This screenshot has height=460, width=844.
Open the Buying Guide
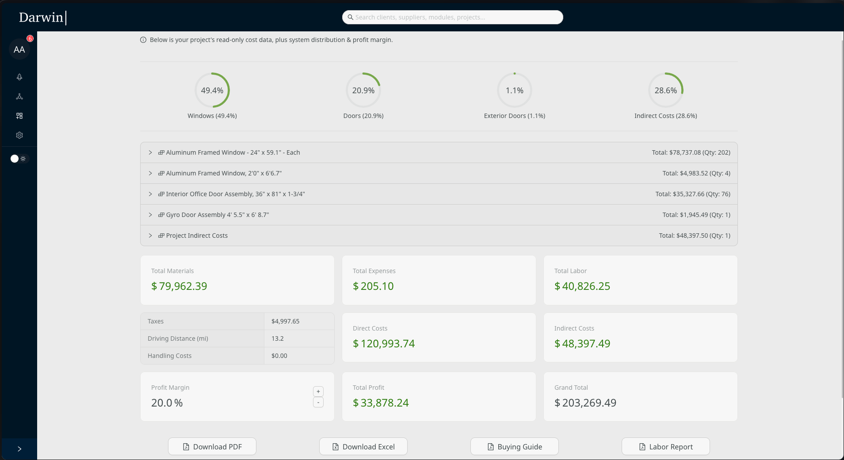tap(514, 446)
